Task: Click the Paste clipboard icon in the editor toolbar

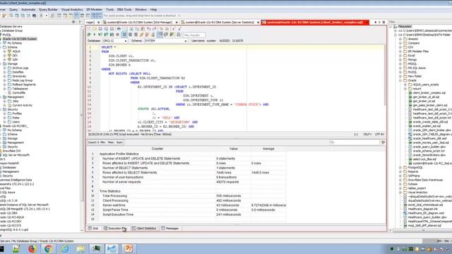Action: 143,29
